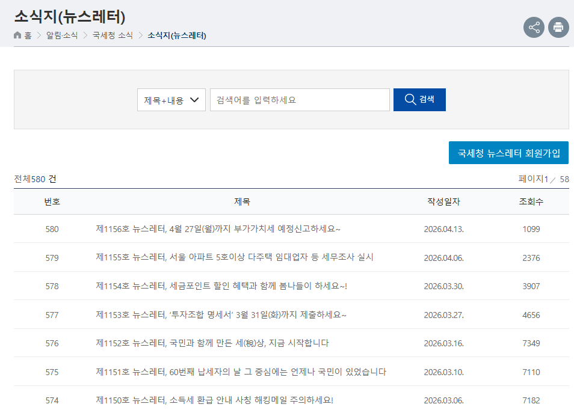
Task: Click 국세청 뉴스레터 회원가입 button
Action: coord(508,153)
